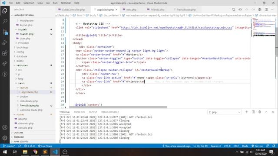Open User.php in explorer
This screenshot has height=156, width=278.
click(25, 39)
